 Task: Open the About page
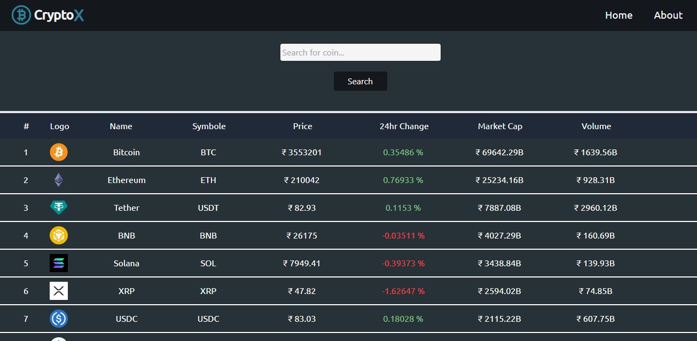point(668,15)
